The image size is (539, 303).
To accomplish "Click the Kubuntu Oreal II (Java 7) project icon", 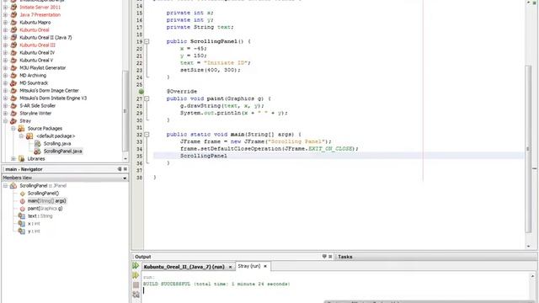I will click(13, 37).
